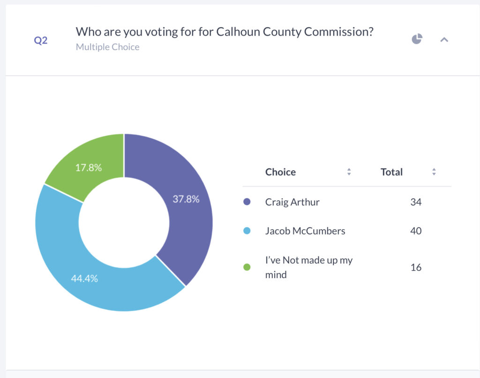Select the green 17.8% donut segment
Viewport: 480px width, 378px height.
(x=89, y=167)
